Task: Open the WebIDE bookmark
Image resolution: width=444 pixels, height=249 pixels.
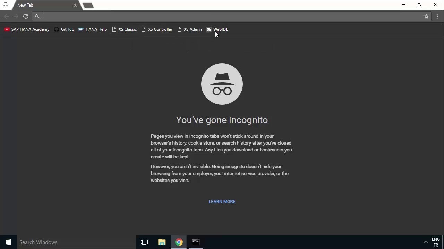Action: [217, 29]
